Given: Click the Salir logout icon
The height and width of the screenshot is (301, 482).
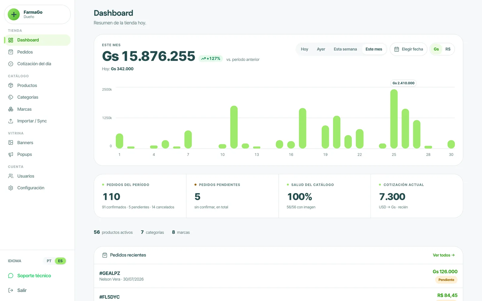Looking at the screenshot, I should [x=11, y=290].
